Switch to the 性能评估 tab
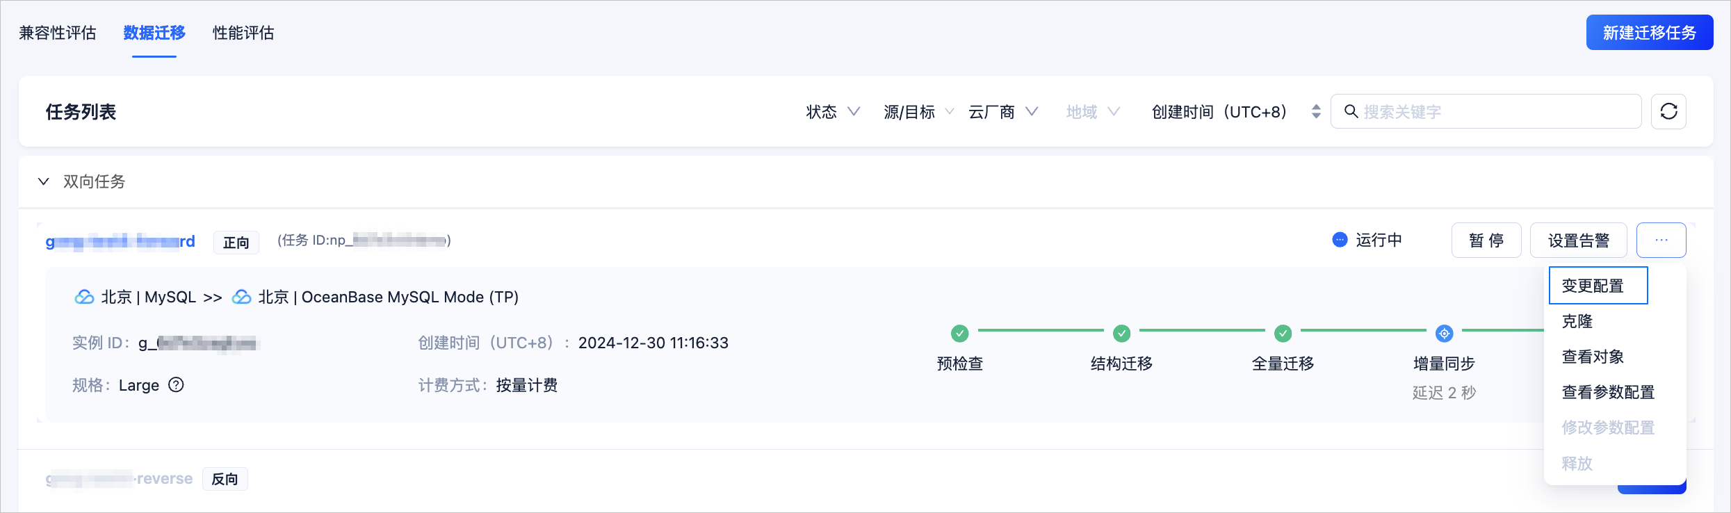Image resolution: width=1731 pixels, height=513 pixels. [x=243, y=33]
